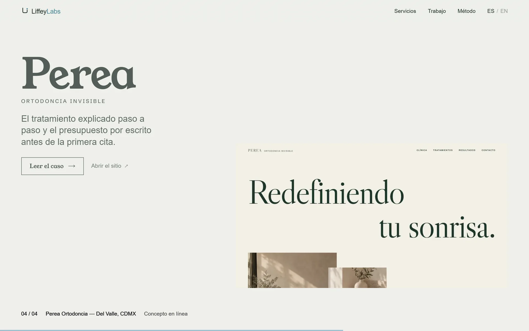Viewport: 529px width, 331px height.
Task: Click the 04 / 04 slide counter
Action: pyautogui.click(x=29, y=314)
